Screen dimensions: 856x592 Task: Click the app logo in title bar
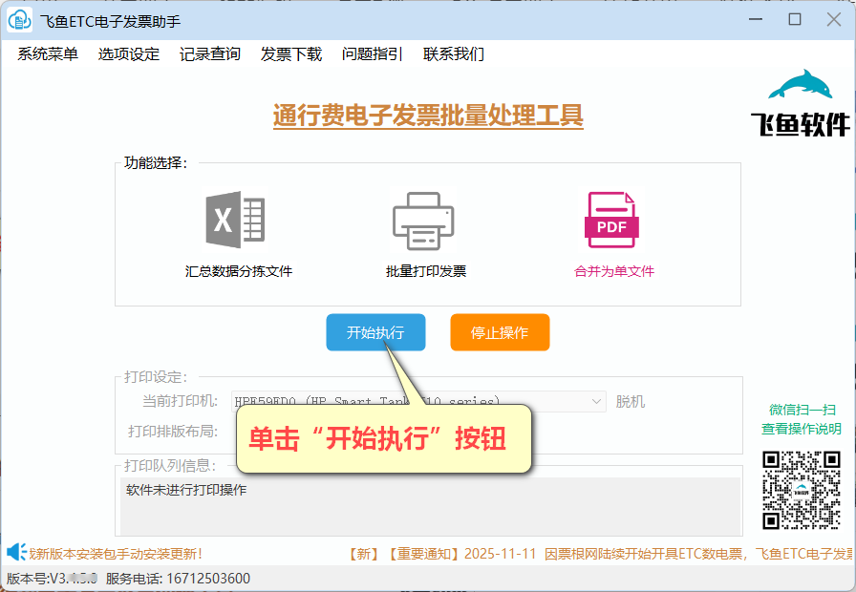click(x=19, y=19)
